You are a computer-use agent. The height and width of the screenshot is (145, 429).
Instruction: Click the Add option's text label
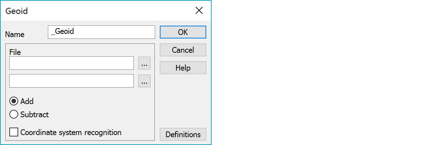(27, 101)
